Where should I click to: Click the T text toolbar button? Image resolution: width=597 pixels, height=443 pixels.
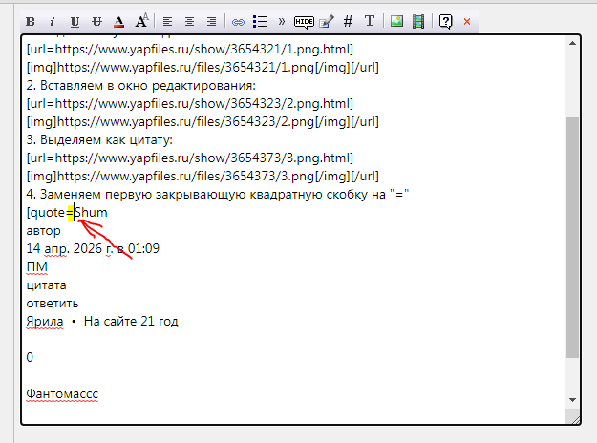point(370,20)
